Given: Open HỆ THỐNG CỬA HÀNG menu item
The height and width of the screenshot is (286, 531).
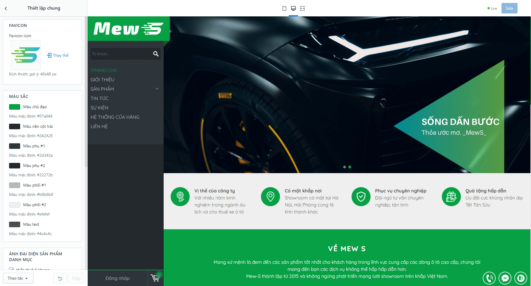Looking at the screenshot, I should point(115,117).
